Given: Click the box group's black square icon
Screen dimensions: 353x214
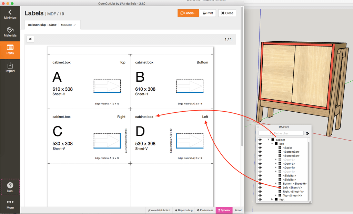Looking at the screenshot, I should click(x=276, y=144).
